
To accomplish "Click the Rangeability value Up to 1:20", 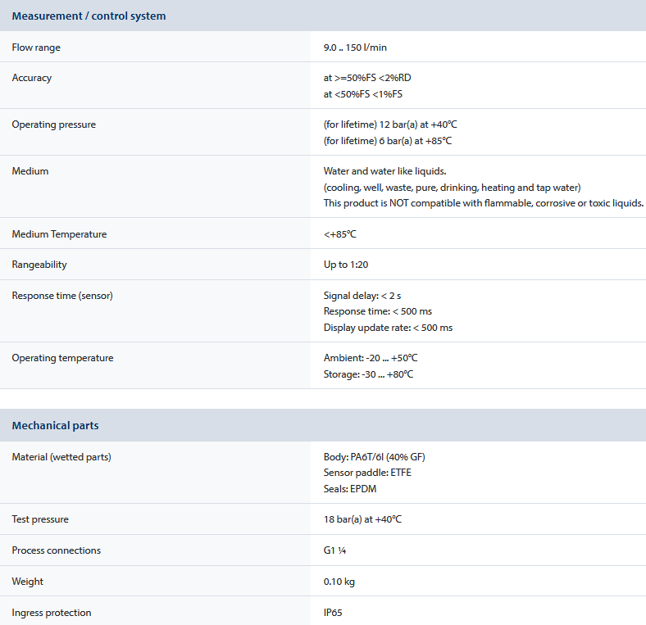I will coord(346,265).
